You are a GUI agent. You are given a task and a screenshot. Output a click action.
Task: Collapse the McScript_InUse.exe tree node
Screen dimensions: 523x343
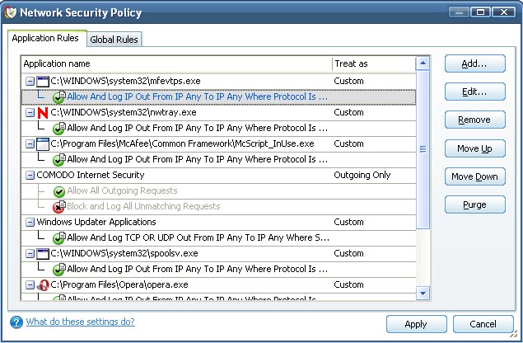point(30,144)
